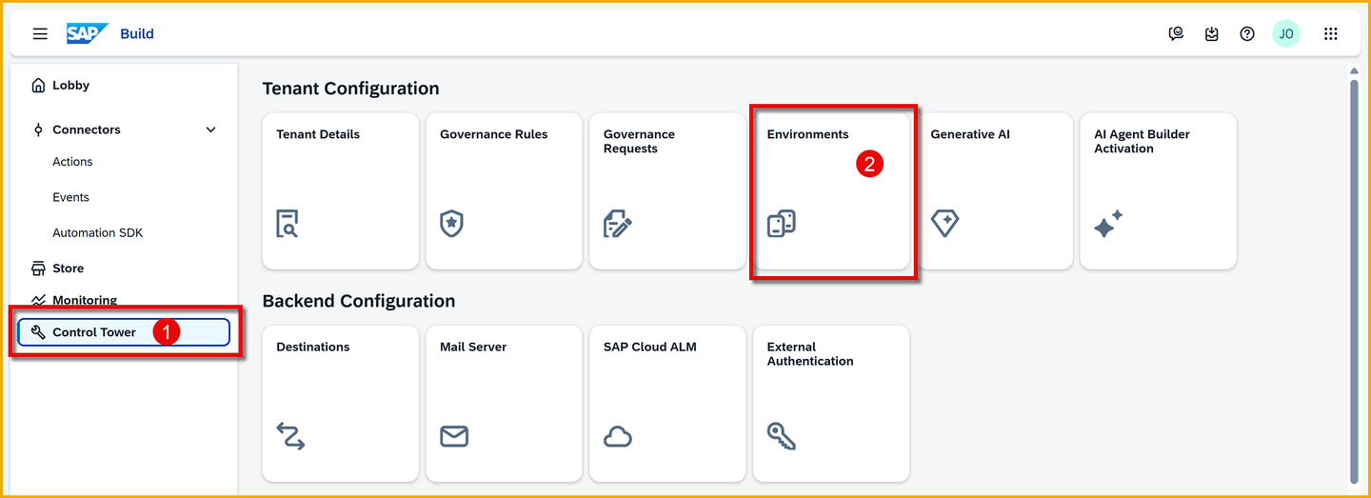Click the External Authentication key icon

click(781, 436)
